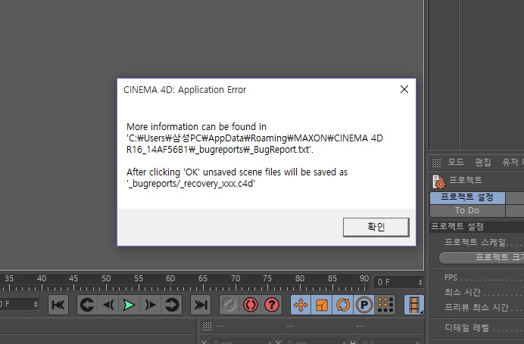The height and width of the screenshot is (344, 524).
Task: Go to previous key button
Action: 87,305
